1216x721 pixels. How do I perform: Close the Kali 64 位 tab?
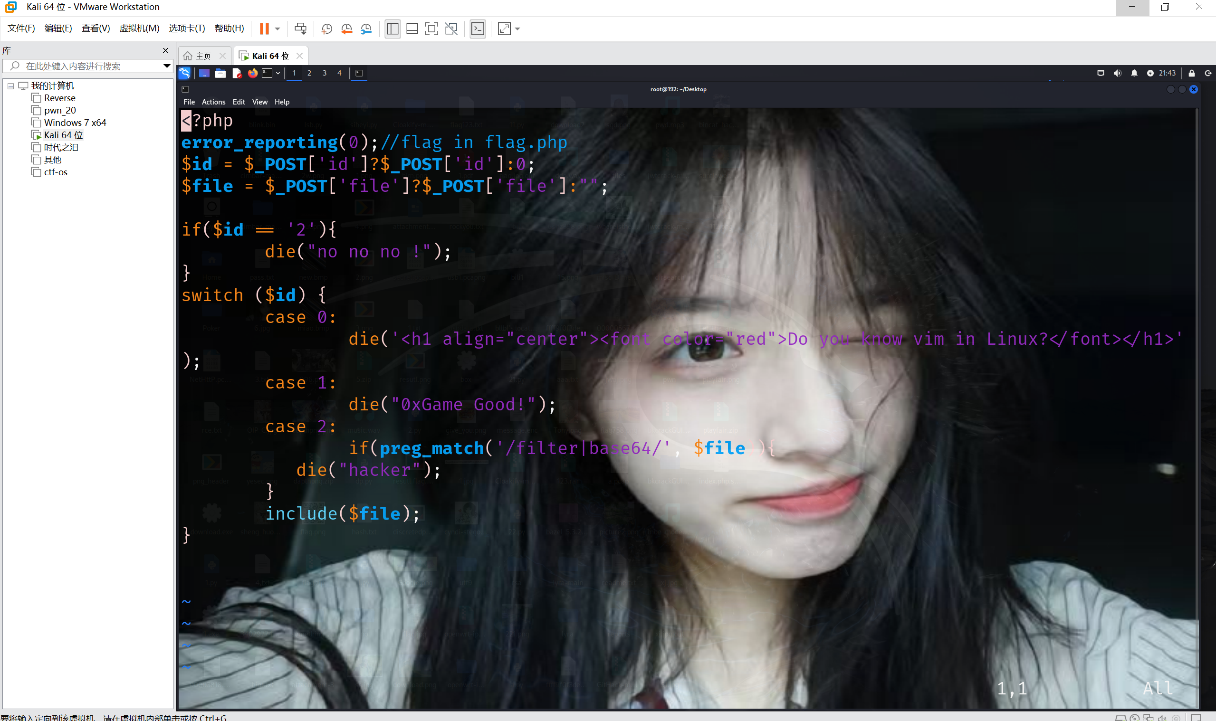tap(300, 56)
